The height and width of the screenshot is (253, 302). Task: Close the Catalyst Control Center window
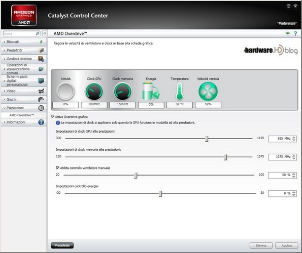point(295,7)
